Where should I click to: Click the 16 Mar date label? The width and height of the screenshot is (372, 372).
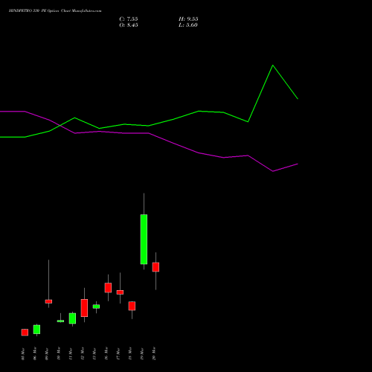[x=106, y=353]
